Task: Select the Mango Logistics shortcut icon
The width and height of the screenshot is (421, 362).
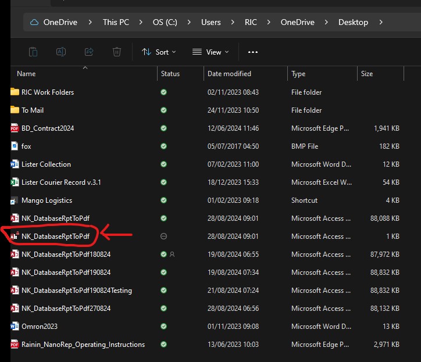Action: (15, 200)
